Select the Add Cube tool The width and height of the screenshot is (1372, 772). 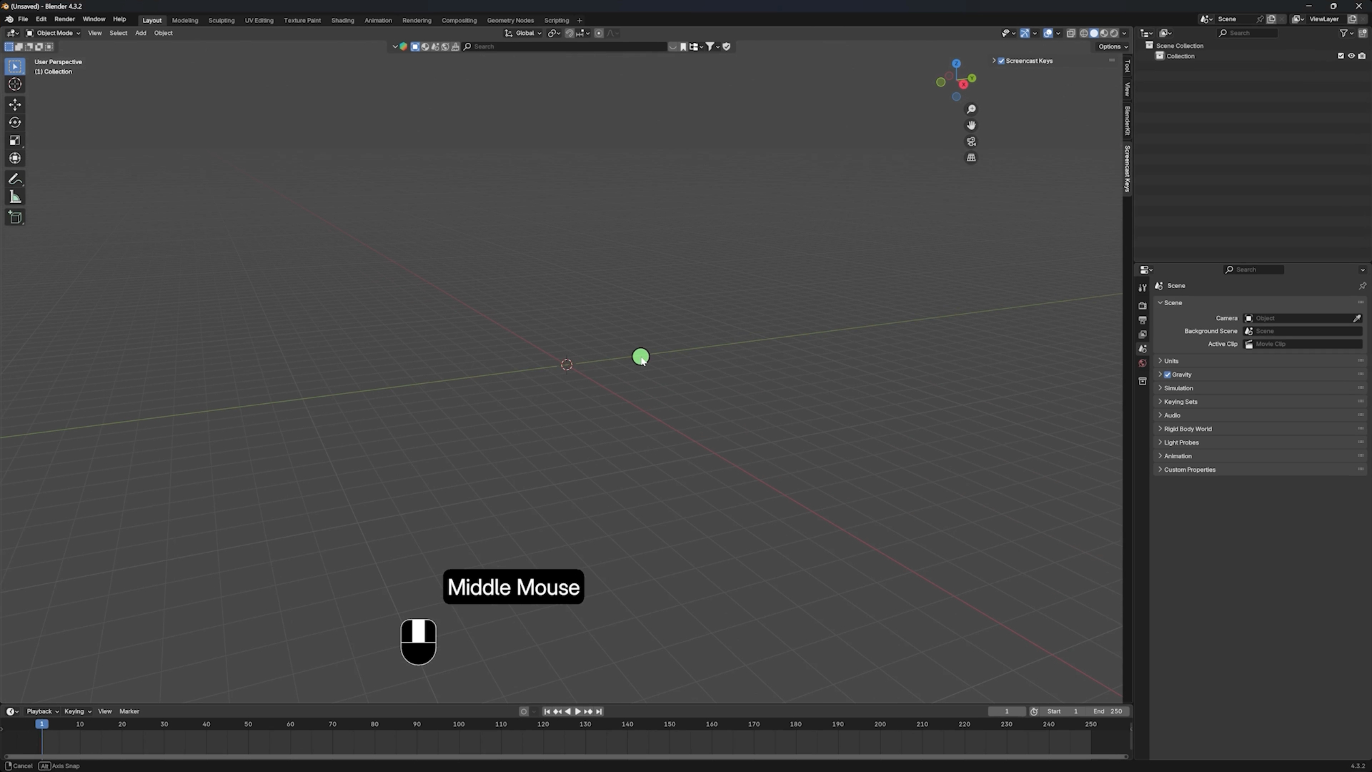[14, 217]
